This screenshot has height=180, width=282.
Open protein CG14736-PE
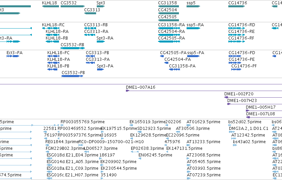click(x=235, y=63)
